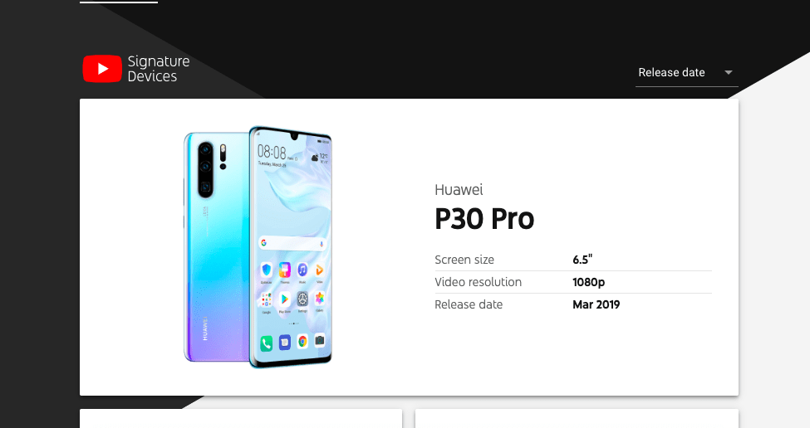Screen dimensions: 810x428
Task: Click the Video resolution 1080p spec row
Action: click(x=573, y=282)
